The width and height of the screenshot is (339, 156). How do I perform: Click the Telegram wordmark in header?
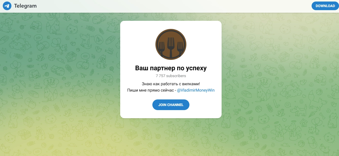coord(25,6)
